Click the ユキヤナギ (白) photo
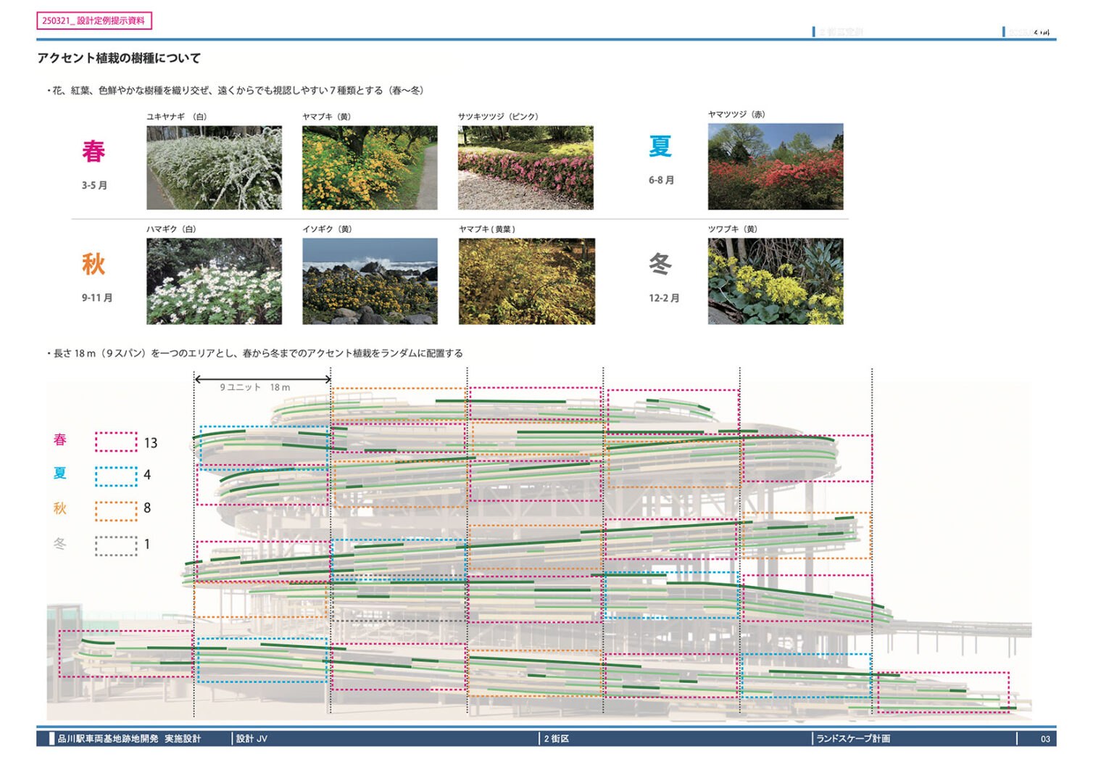This screenshot has width=1093, height=773. pyautogui.click(x=214, y=168)
